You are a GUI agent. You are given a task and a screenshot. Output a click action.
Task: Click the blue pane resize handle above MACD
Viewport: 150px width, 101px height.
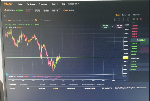coord(7,74)
